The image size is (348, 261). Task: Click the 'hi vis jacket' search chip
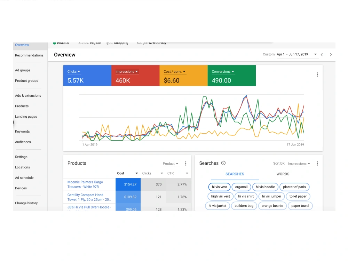click(217, 206)
